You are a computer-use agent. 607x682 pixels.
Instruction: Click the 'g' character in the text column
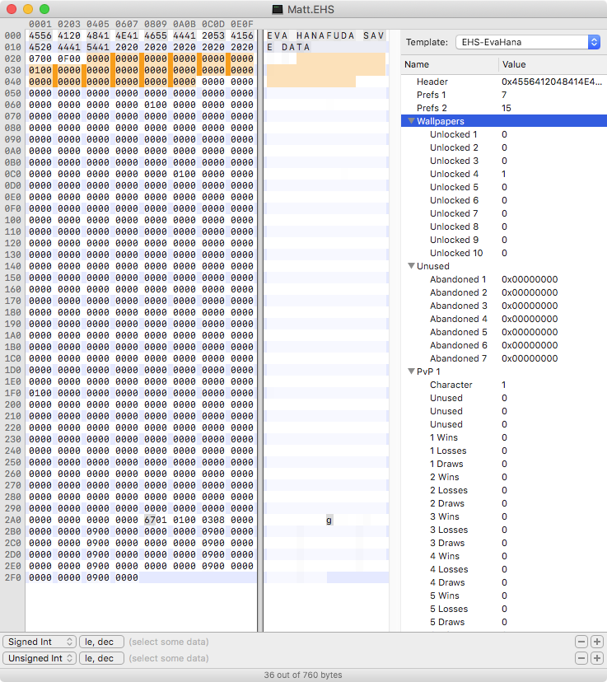[329, 520]
